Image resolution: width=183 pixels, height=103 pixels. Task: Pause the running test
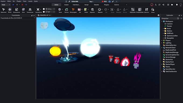[x=17, y=5]
